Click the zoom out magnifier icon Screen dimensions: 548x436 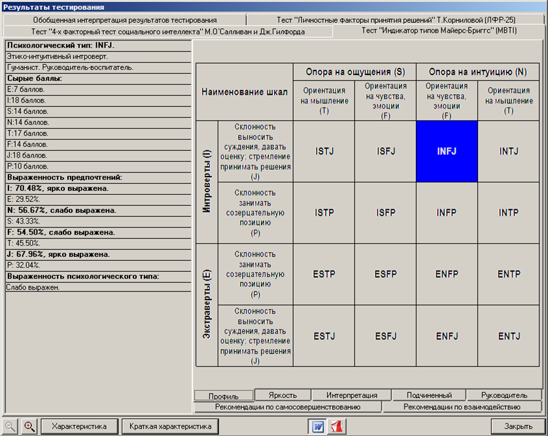pyautogui.click(x=10, y=426)
